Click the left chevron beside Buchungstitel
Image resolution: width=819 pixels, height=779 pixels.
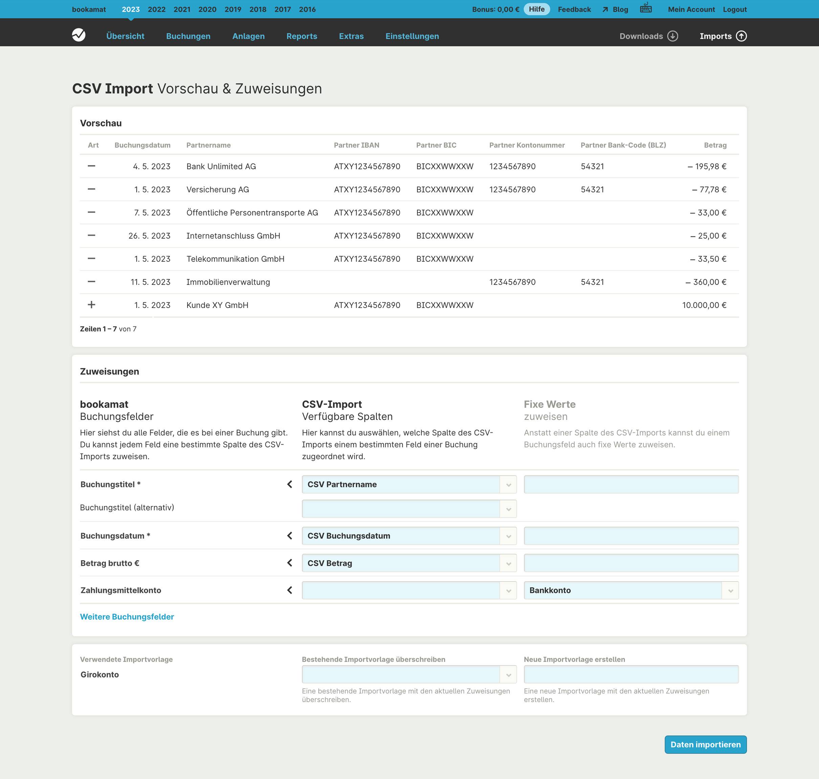tap(290, 484)
